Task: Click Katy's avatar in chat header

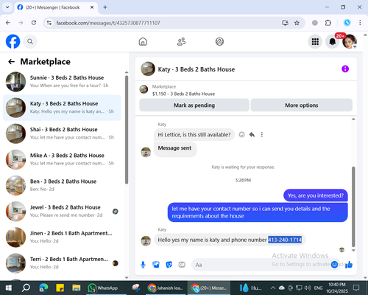Action: 148,69
